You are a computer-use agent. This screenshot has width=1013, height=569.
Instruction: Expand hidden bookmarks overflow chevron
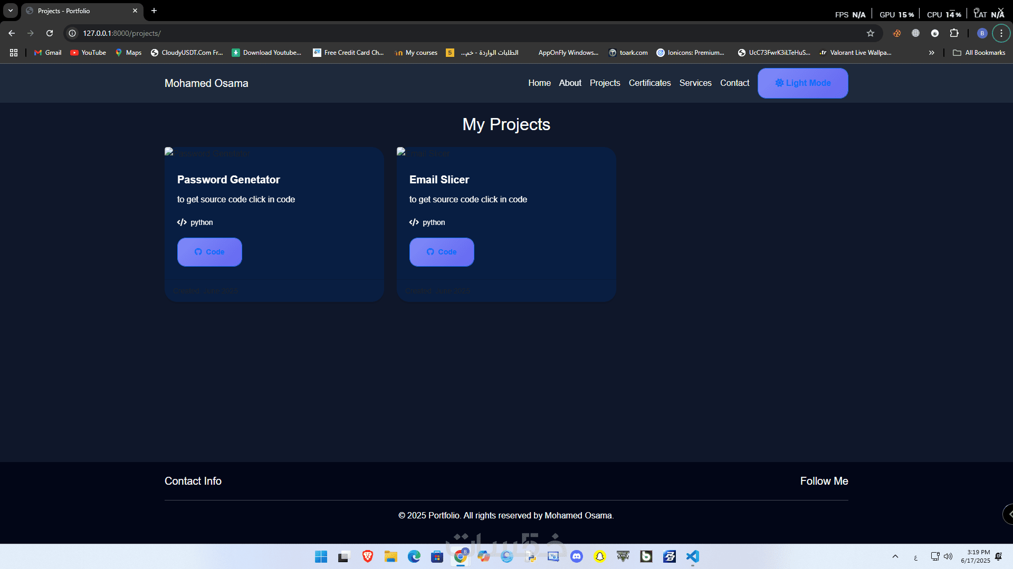tap(931, 53)
